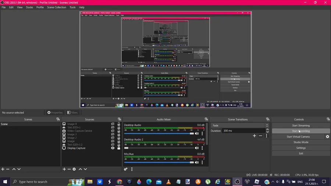Click Start Streaming button
Image resolution: width=331 pixels, height=186 pixels.
click(x=301, y=125)
